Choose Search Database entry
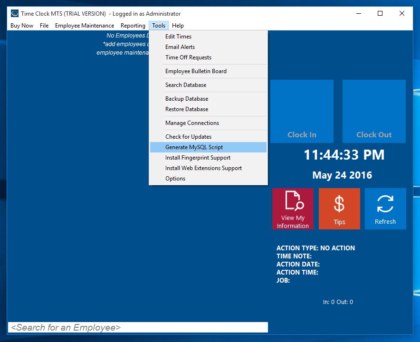The image size is (420, 342). pos(209,85)
